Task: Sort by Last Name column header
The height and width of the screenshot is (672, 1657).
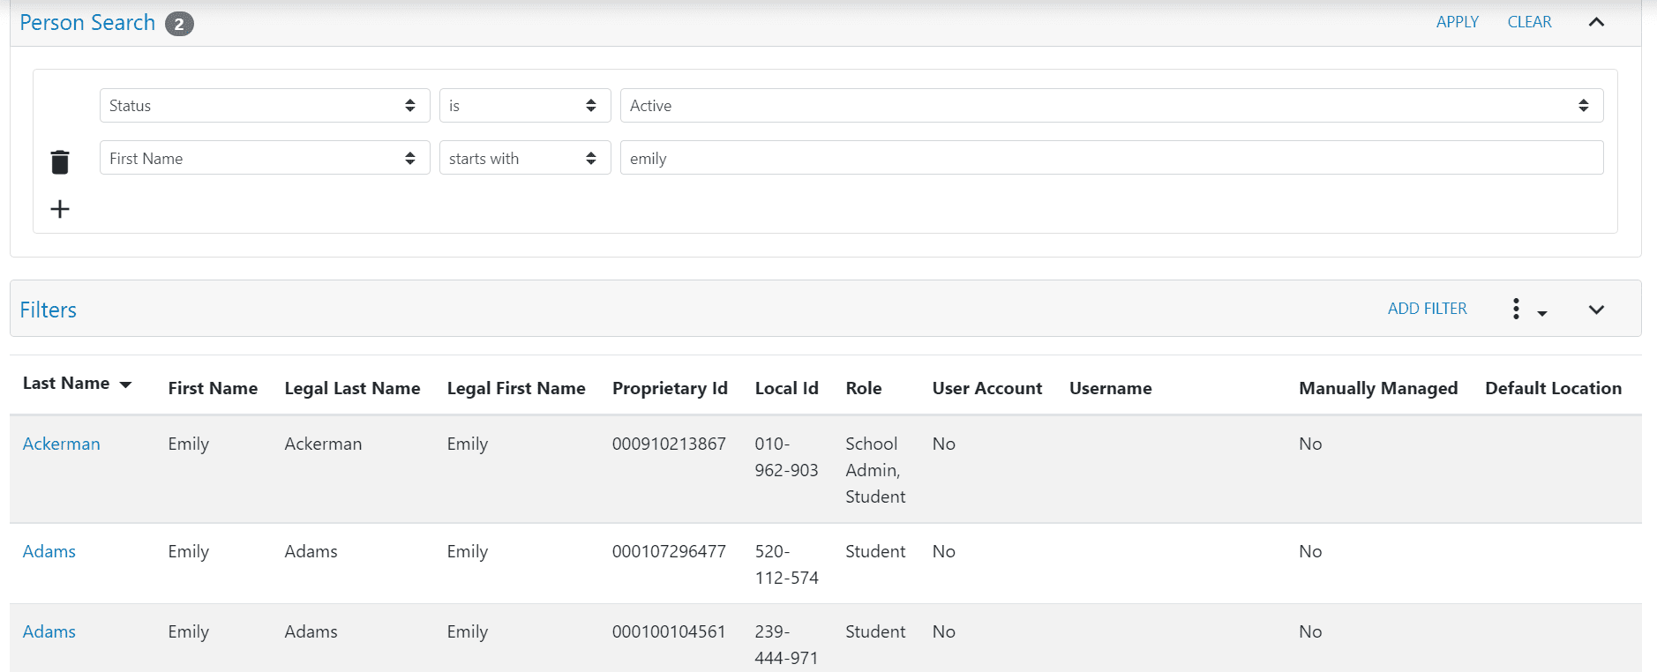Action: click(x=77, y=384)
